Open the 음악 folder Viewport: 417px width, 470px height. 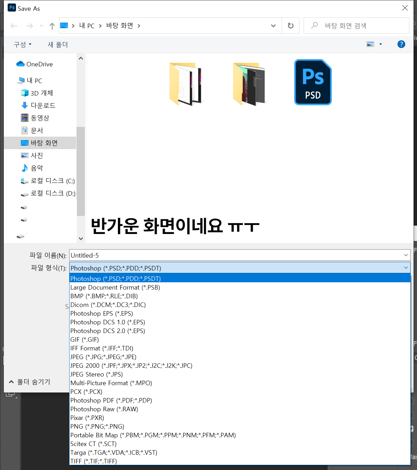pos(32,168)
